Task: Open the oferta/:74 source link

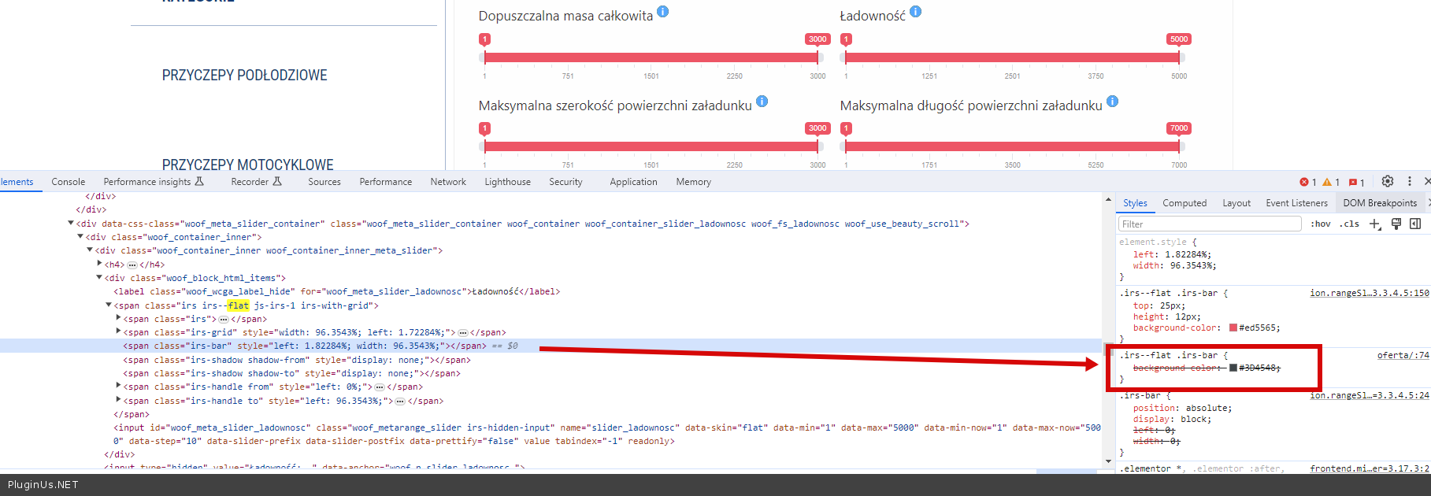Action: [x=1403, y=356]
